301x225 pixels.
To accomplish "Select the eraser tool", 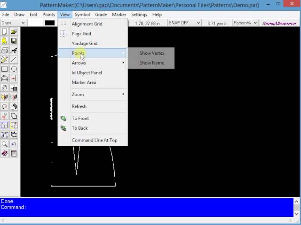I will point(14,106).
